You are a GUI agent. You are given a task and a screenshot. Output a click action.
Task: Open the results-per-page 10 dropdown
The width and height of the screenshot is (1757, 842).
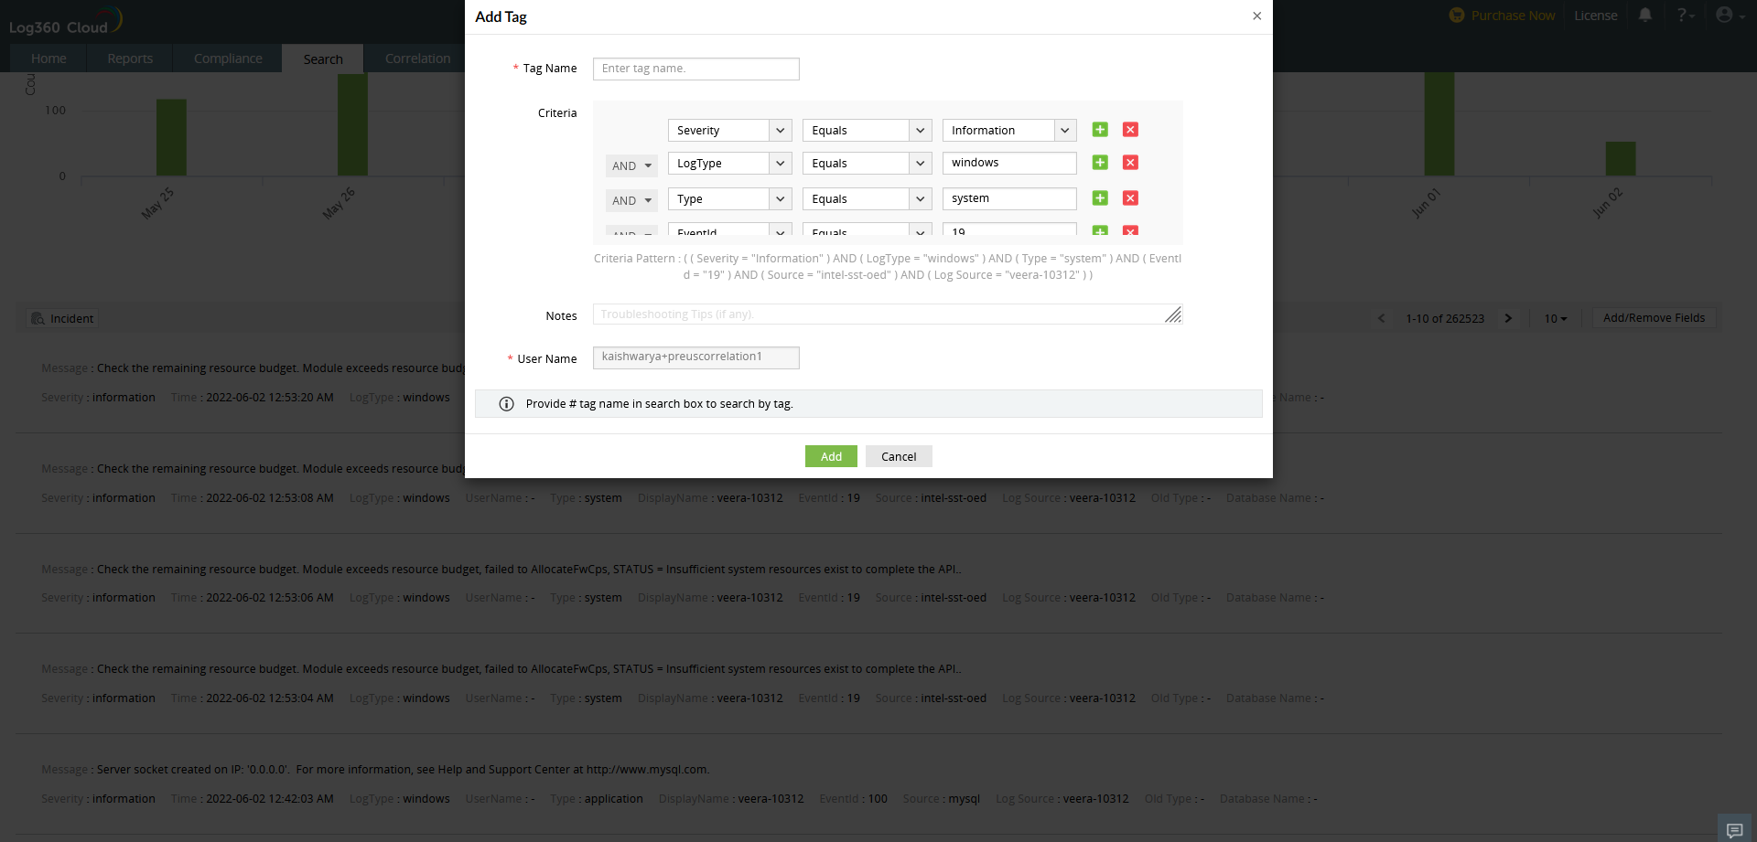(x=1554, y=318)
